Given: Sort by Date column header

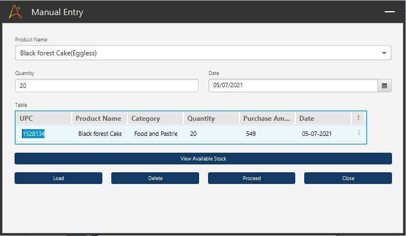Looking at the screenshot, I should pyautogui.click(x=323, y=119).
